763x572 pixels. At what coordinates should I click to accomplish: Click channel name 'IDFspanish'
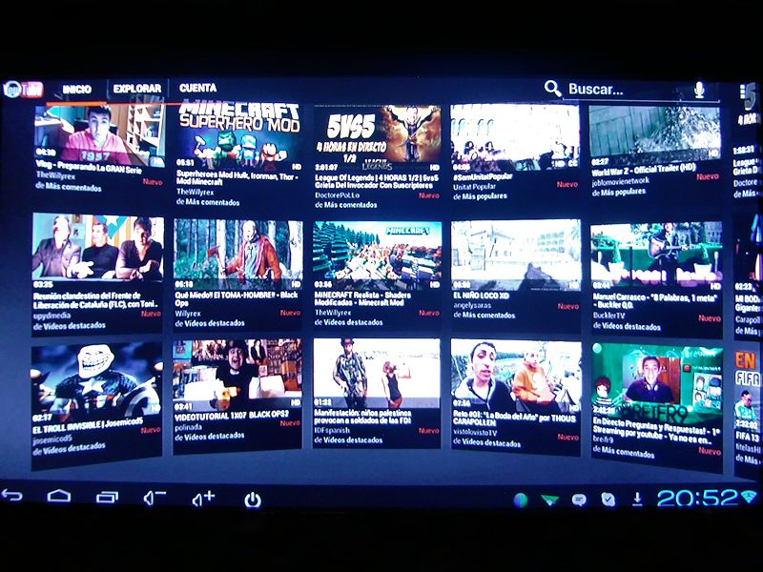[332, 430]
